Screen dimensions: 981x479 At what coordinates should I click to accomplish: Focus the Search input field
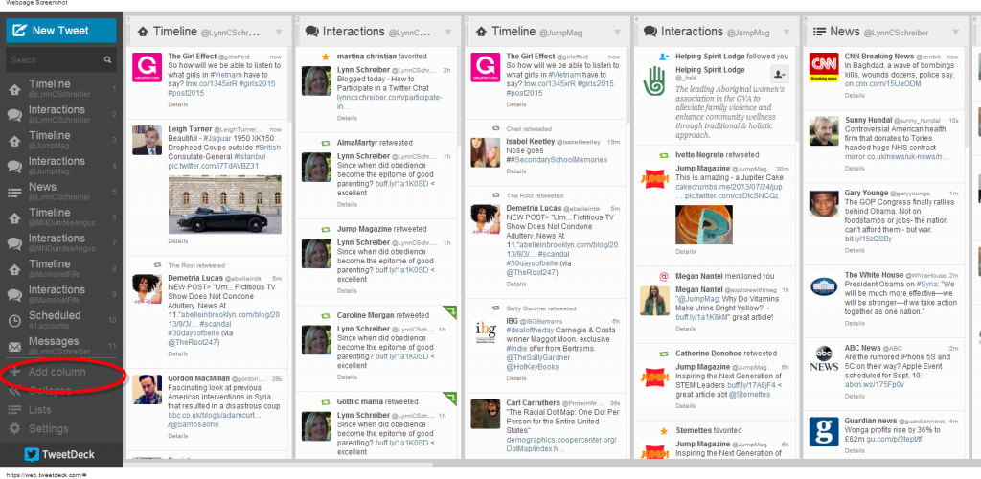[53, 60]
